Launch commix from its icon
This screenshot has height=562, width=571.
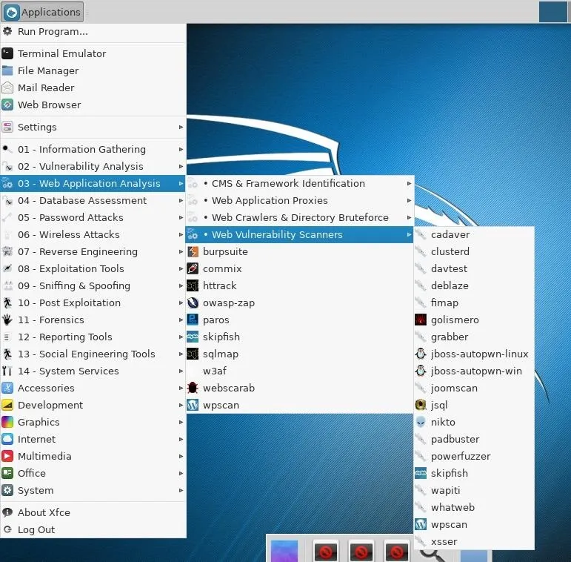tap(193, 268)
